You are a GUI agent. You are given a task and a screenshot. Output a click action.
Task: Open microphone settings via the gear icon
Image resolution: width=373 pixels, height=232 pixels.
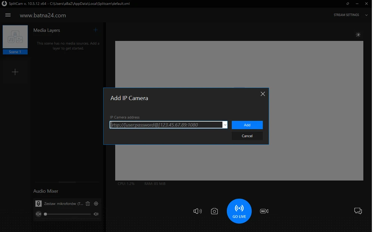(96, 203)
